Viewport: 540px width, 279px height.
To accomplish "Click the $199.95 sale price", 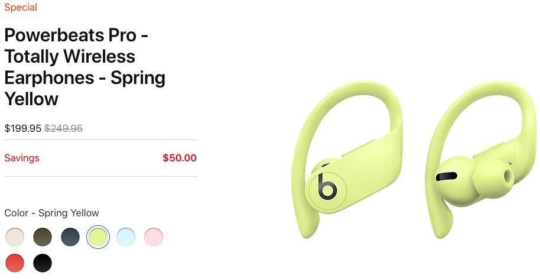I will [22, 128].
